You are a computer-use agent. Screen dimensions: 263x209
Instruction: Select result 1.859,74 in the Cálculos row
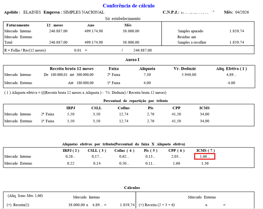click(127, 205)
